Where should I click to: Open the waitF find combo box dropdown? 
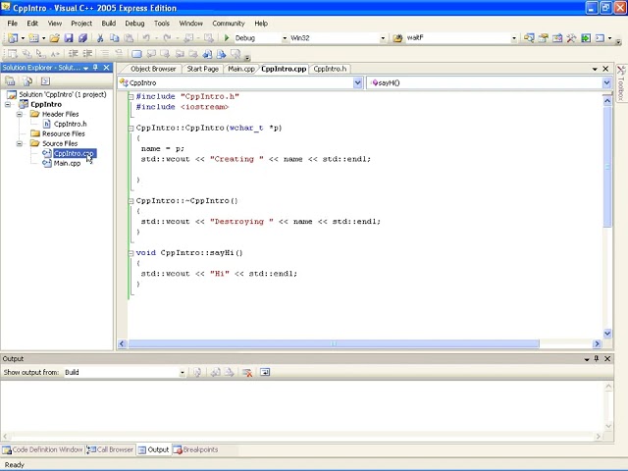[514, 38]
